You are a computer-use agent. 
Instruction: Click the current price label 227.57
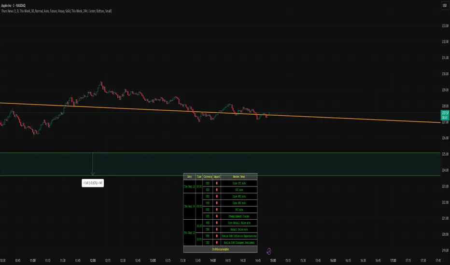(x=444, y=113)
